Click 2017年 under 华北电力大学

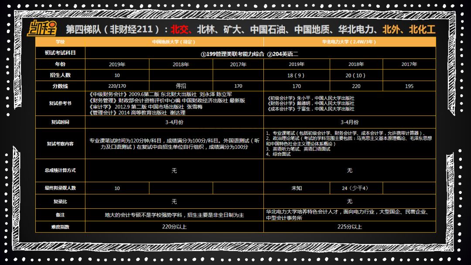tap(409, 64)
